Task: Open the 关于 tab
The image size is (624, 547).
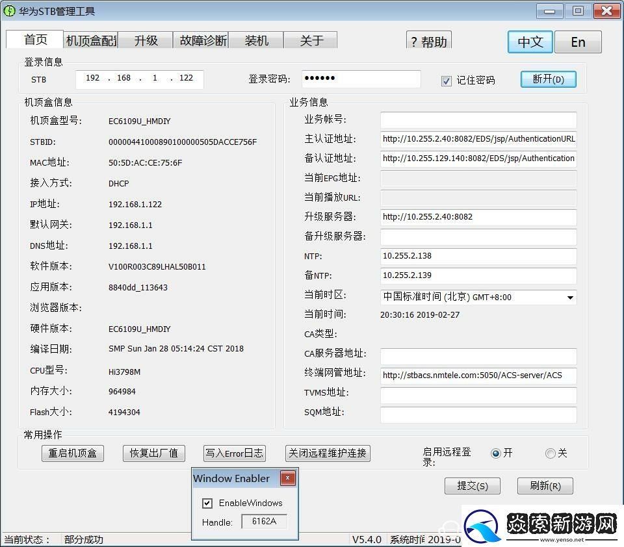Action: [x=311, y=40]
